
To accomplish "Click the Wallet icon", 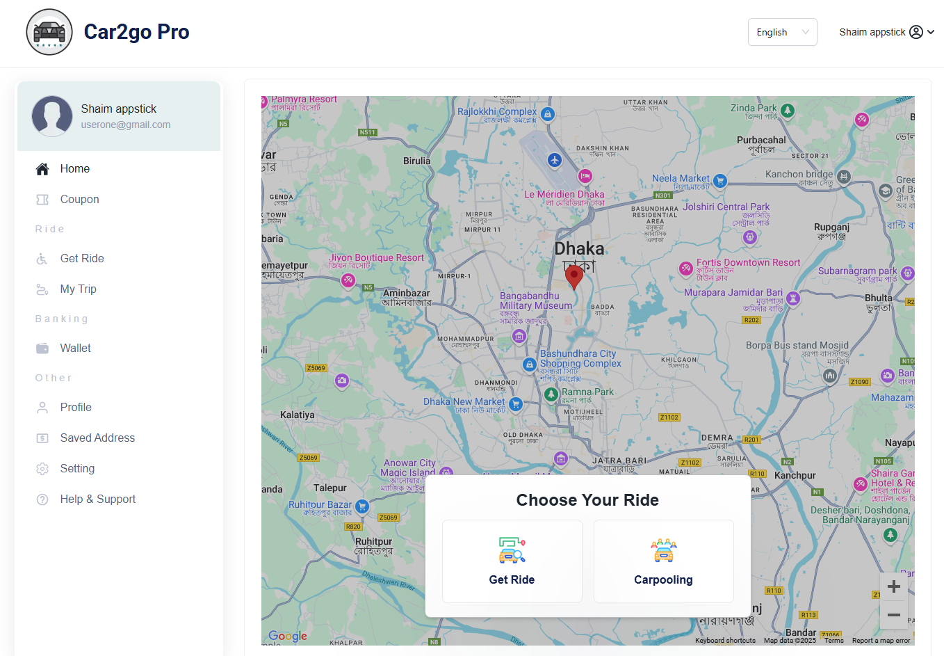I will click(x=42, y=349).
